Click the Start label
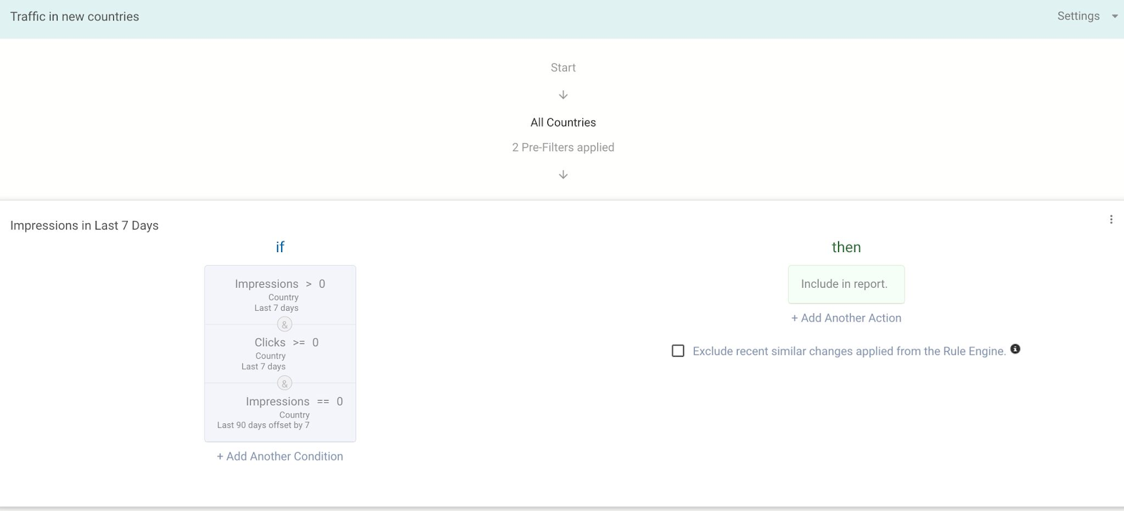 click(x=563, y=67)
